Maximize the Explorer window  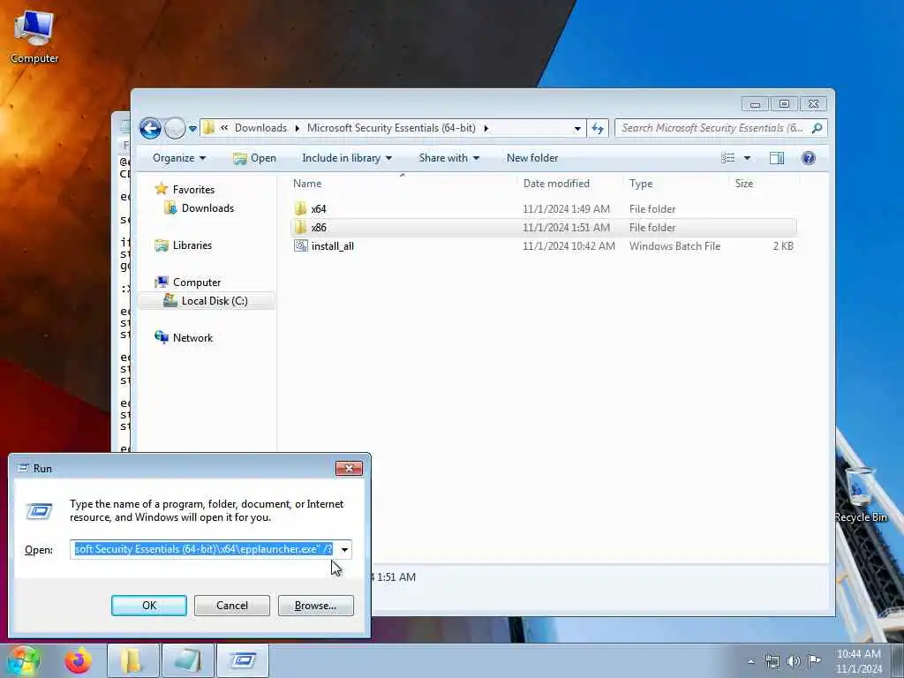(x=784, y=104)
